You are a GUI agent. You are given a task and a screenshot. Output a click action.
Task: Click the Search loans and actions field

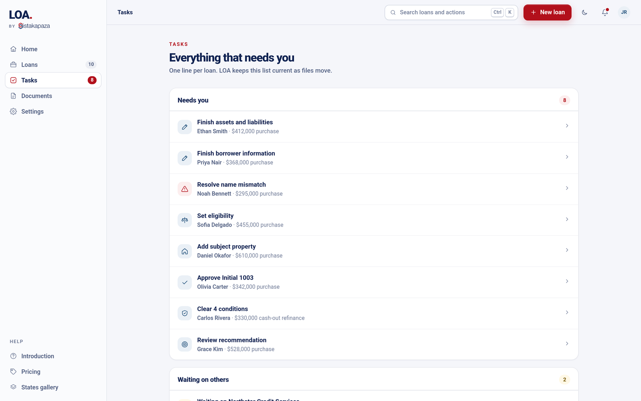[x=451, y=12]
